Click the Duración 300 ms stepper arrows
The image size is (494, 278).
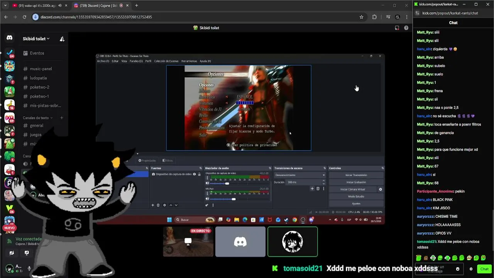click(x=323, y=182)
